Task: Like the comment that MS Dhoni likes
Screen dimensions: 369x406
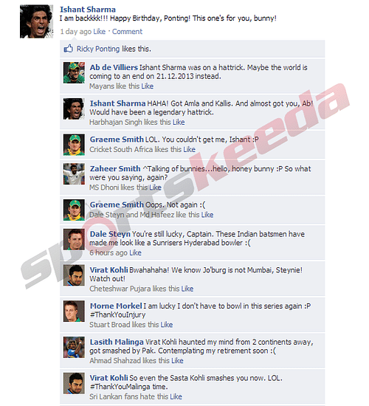Action: click(156, 187)
